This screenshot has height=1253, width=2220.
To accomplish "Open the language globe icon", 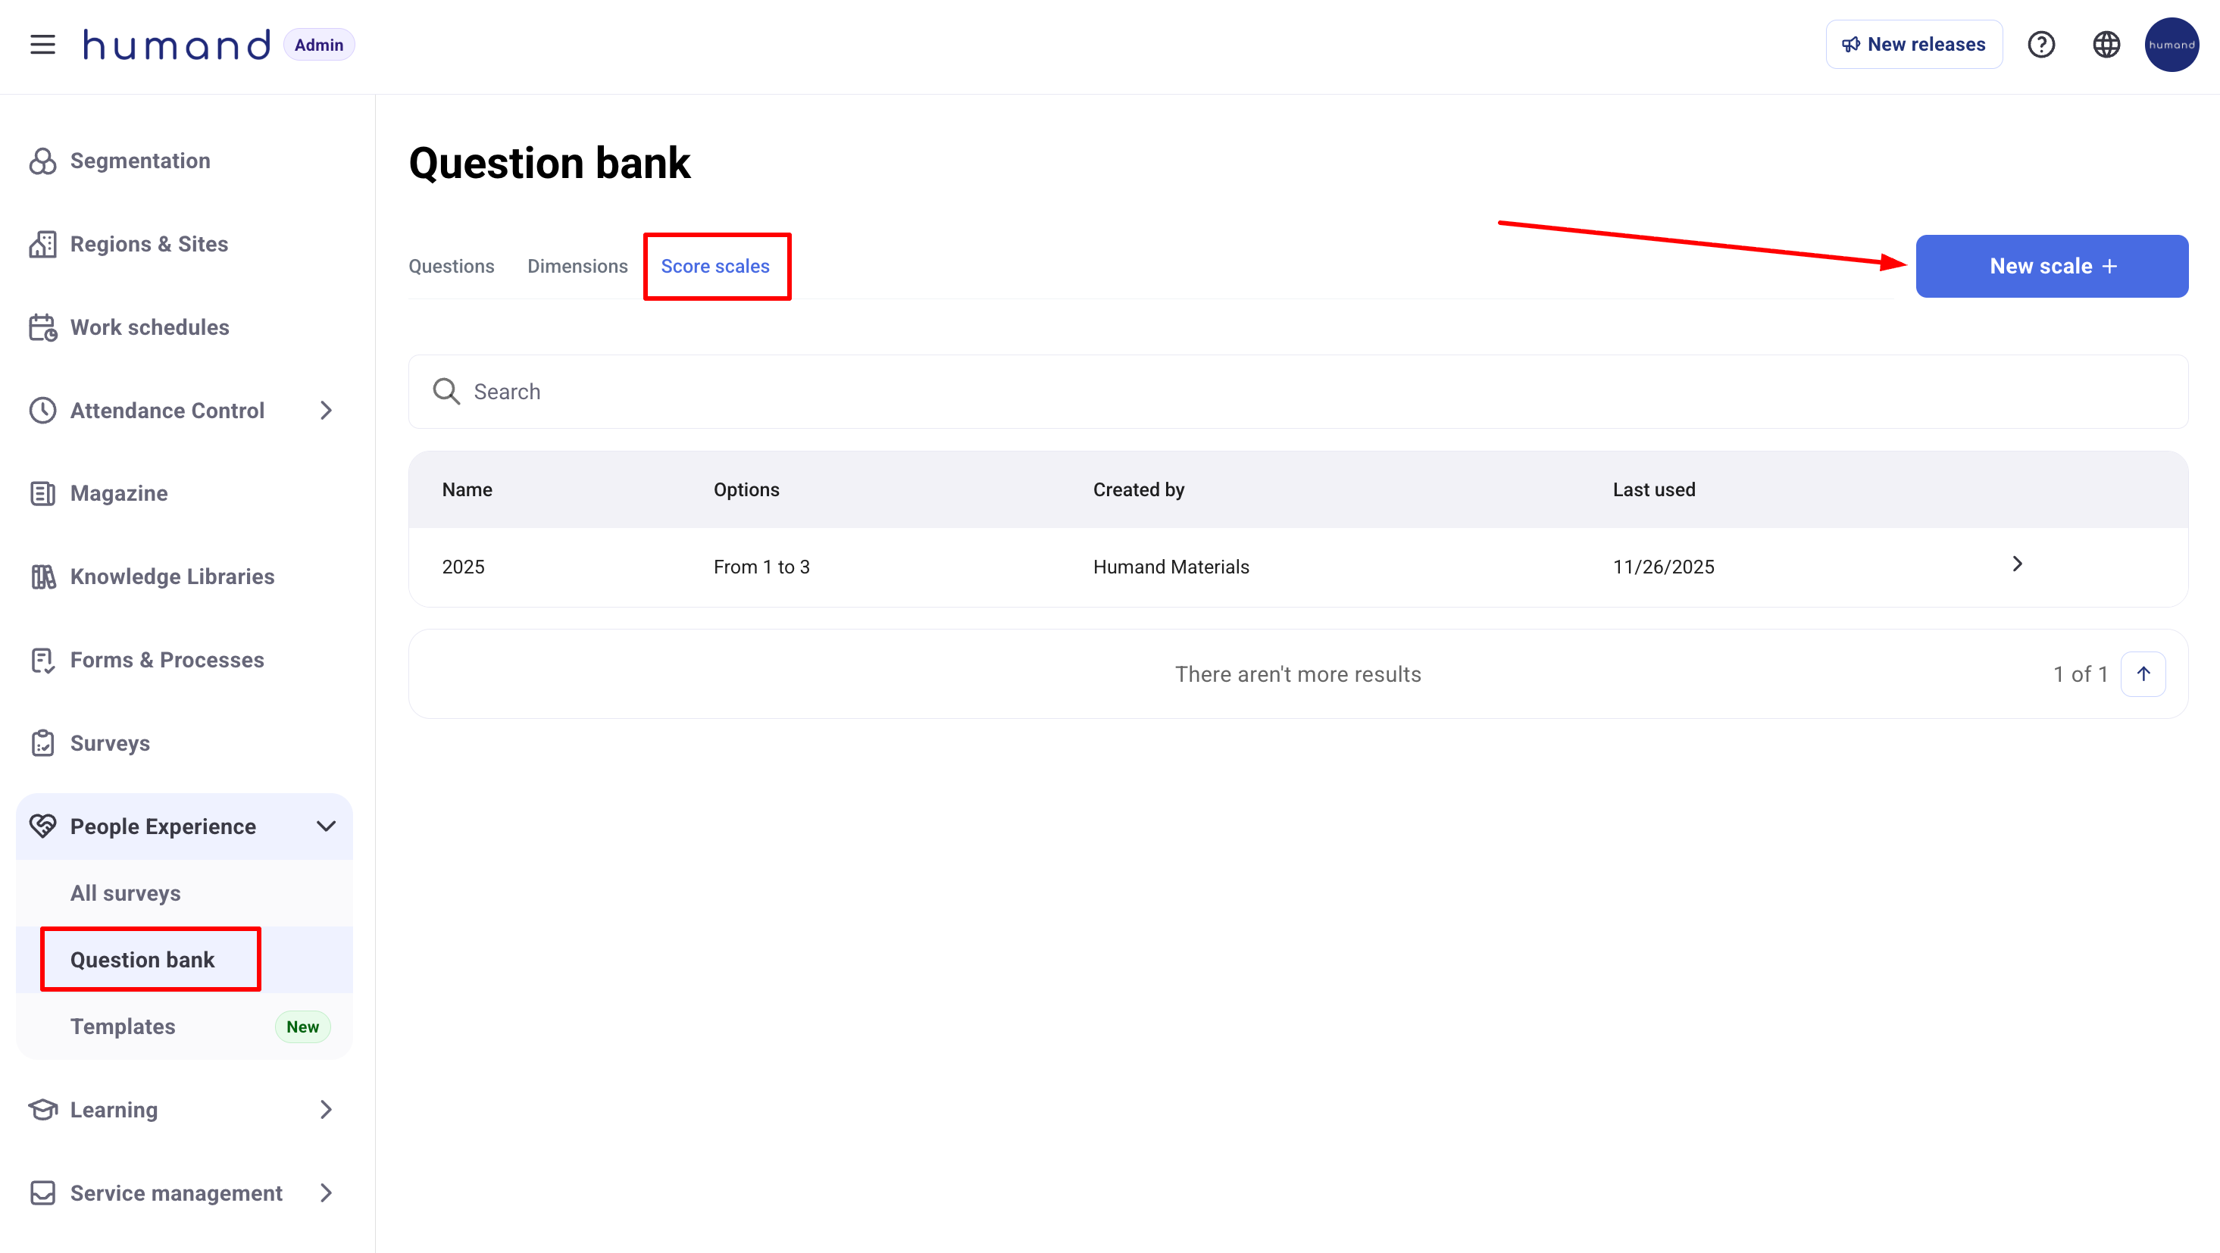I will point(2106,44).
